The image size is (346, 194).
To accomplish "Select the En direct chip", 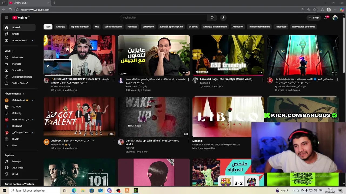I will [x=193, y=27].
